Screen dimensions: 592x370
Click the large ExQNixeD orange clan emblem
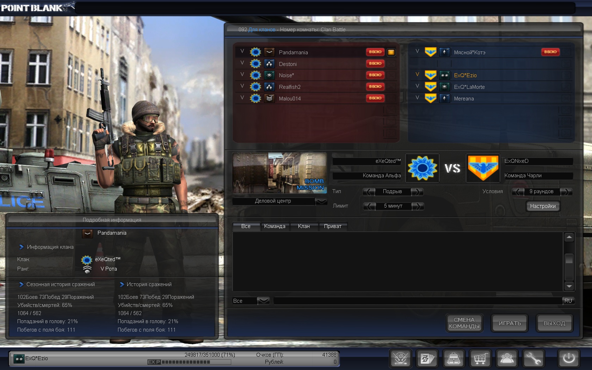(x=483, y=168)
